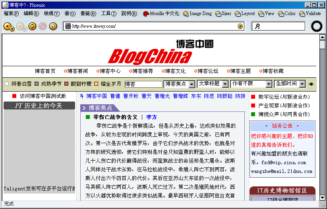This screenshot has width=327, height=209.
Task: Open the View bookmark folder
Action: (x=266, y=14)
